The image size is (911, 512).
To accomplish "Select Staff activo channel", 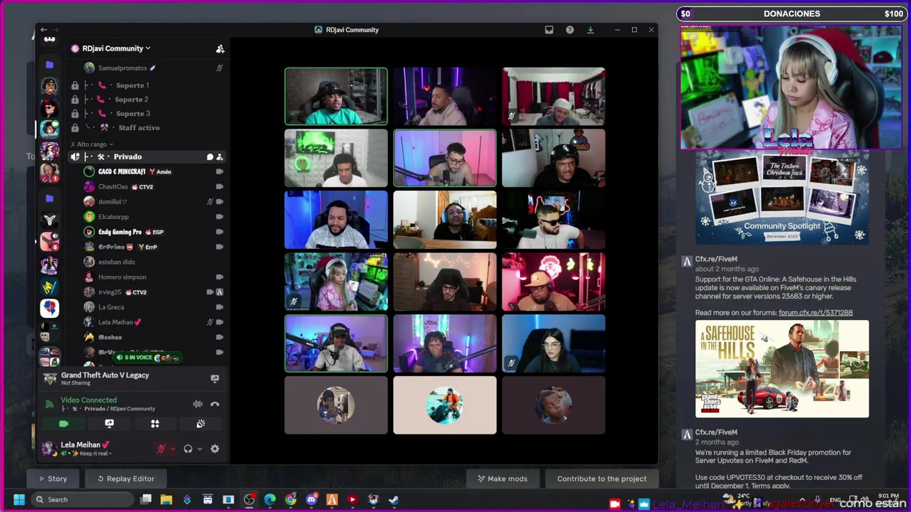I will click(139, 128).
